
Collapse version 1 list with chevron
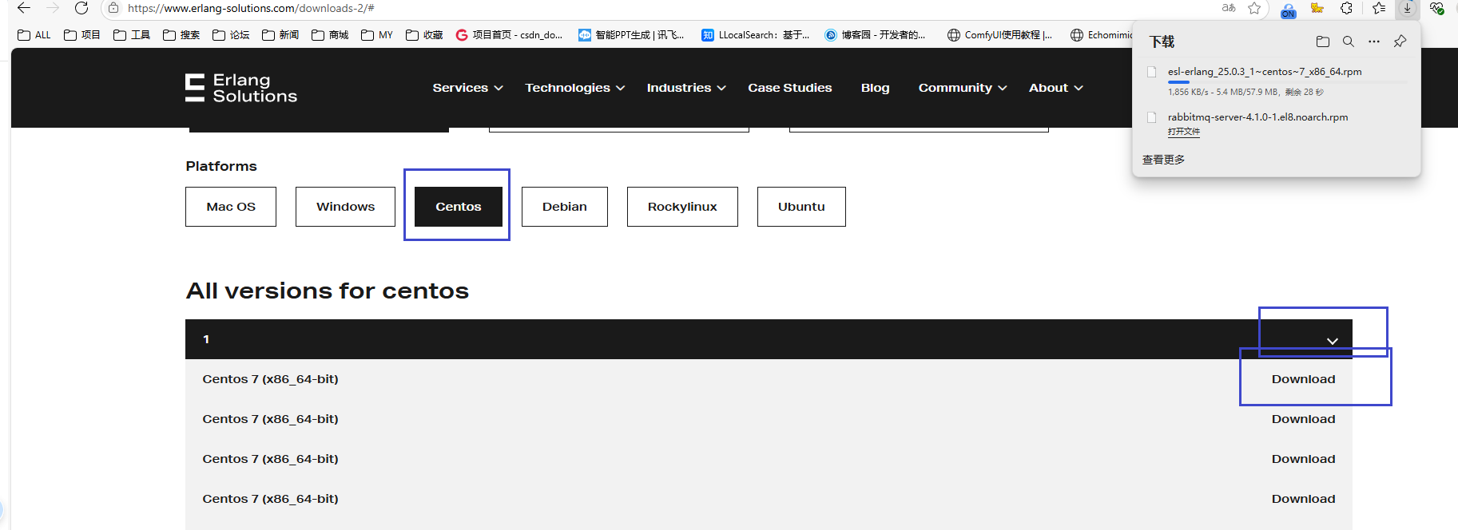(x=1333, y=341)
